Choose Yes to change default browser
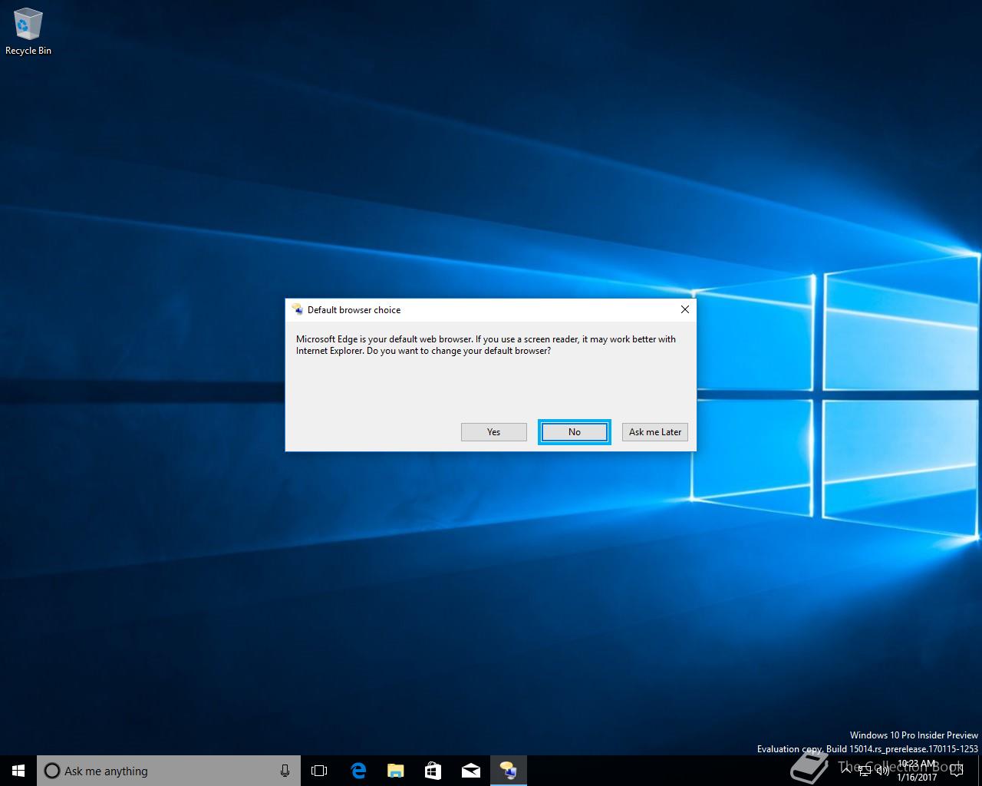The height and width of the screenshot is (786, 982). click(x=494, y=432)
